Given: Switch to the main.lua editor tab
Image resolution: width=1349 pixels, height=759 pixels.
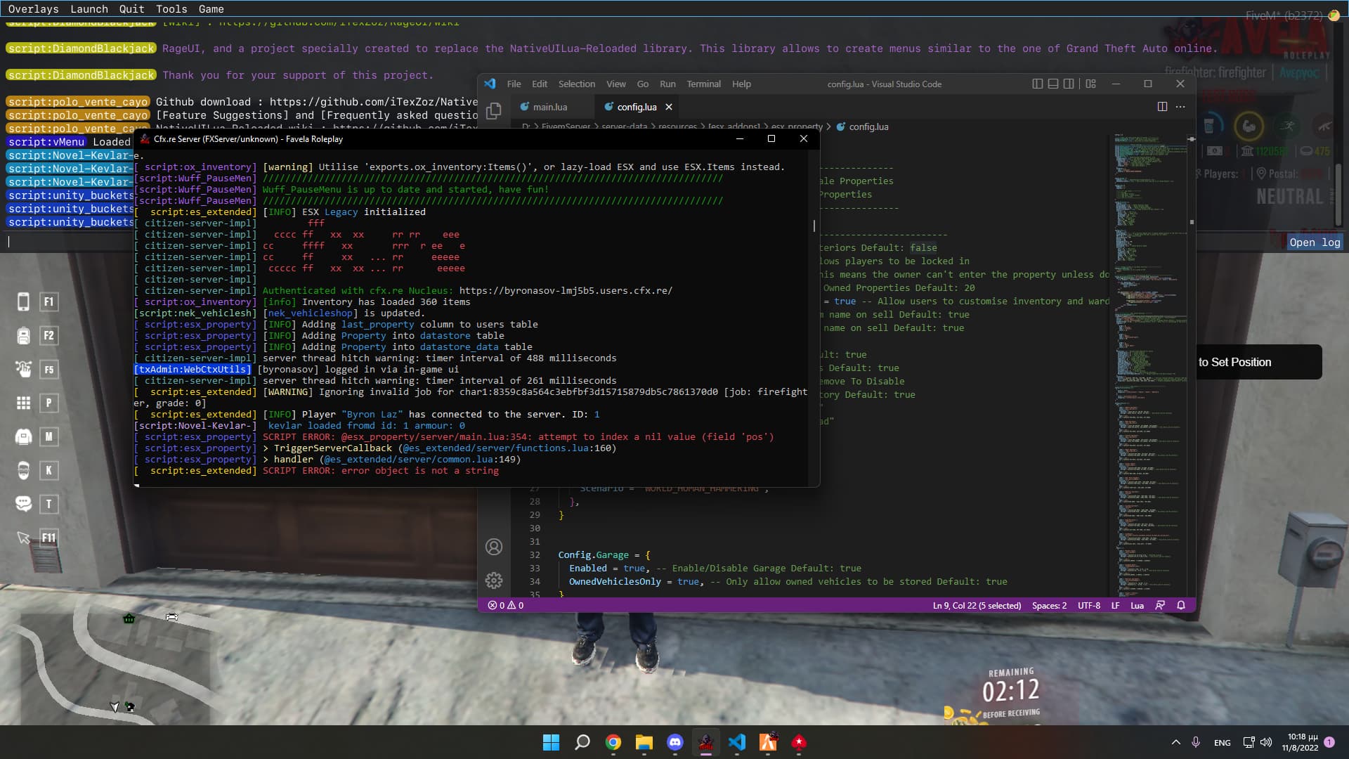Looking at the screenshot, I should coord(549,107).
